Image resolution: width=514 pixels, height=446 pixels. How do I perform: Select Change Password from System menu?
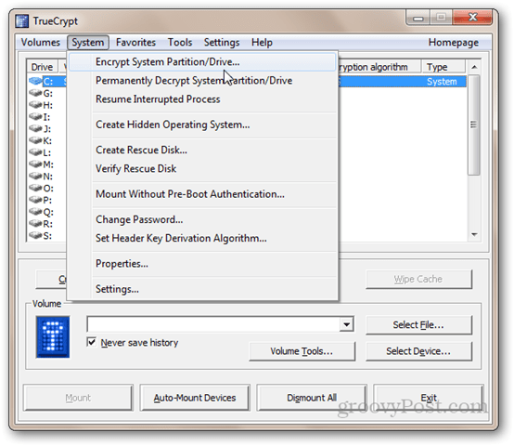tap(139, 219)
